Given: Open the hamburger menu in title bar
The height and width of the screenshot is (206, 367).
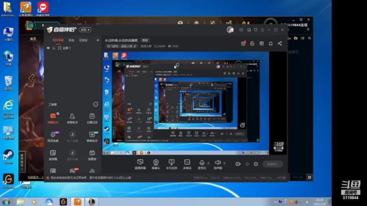Looking at the screenshot, I should click(x=262, y=30).
